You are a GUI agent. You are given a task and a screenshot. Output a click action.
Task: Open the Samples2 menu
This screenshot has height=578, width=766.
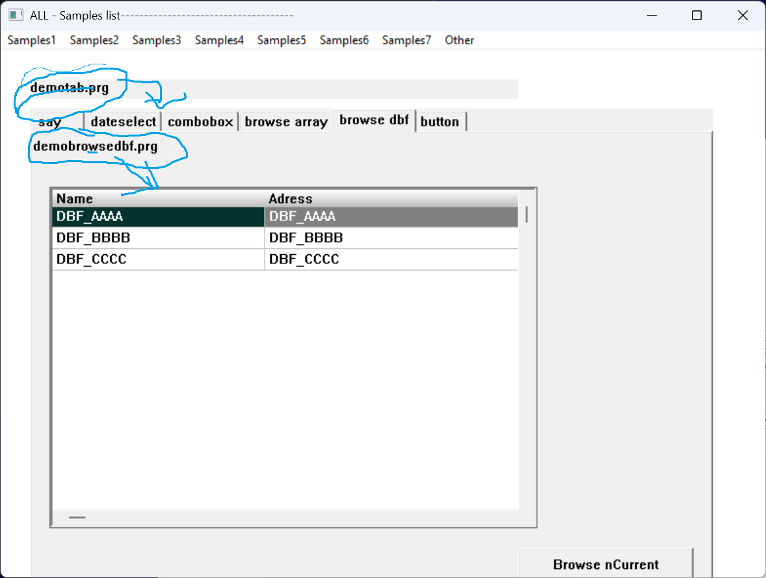pos(94,40)
